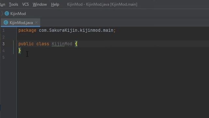Click line number 2 in gutter
The image size is (209, 118).
[4, 37]
